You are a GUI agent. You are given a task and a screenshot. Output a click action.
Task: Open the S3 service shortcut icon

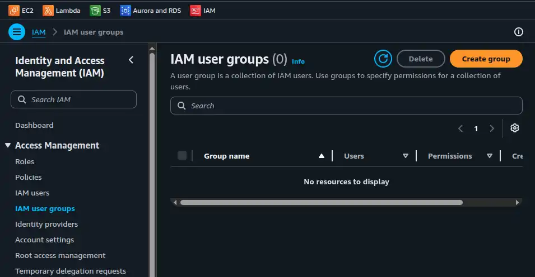(95, 11)
